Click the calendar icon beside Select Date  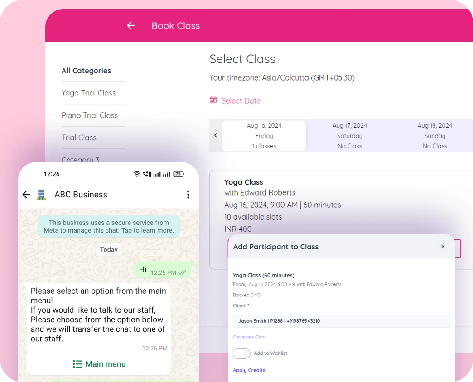(213, 100)
